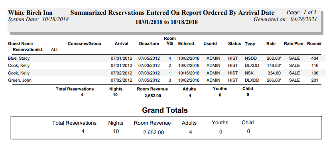Select guest Cook, Kelly in room 116 row
The image size is (329, 149).
pyautogui.click(x=19, y=66)
